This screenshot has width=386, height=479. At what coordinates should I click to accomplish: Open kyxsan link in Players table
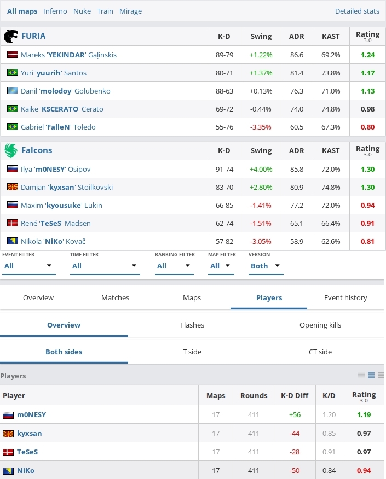30,434
